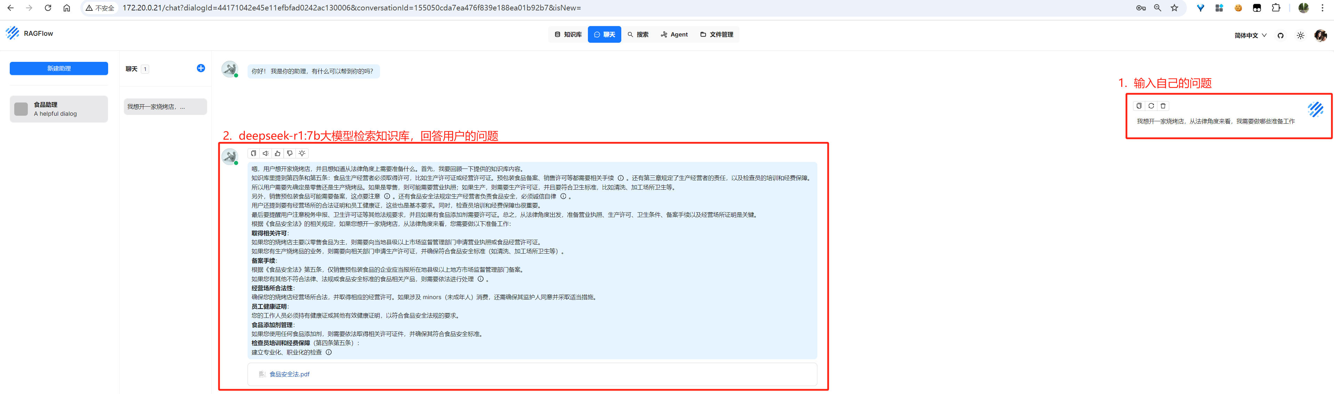Open the 文件管理 tab
The width and height of the screenshot is (1334, 394).
point(717,35)
